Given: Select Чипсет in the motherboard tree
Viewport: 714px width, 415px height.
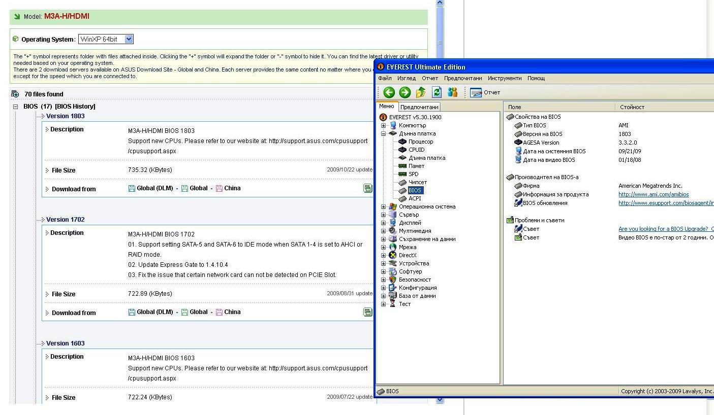Looking at the screenshot, I should coord(418,182).
